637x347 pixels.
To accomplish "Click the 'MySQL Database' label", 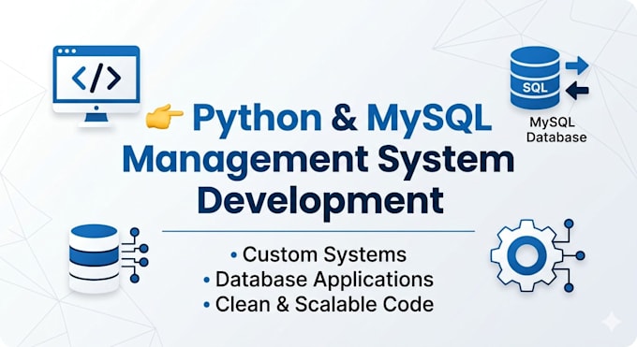I will (556, 129).
